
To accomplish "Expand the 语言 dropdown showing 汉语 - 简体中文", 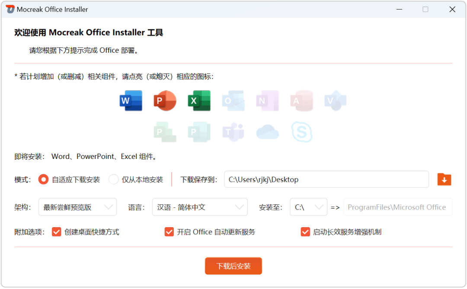I will pyautogui.click(x=200, y=207).
